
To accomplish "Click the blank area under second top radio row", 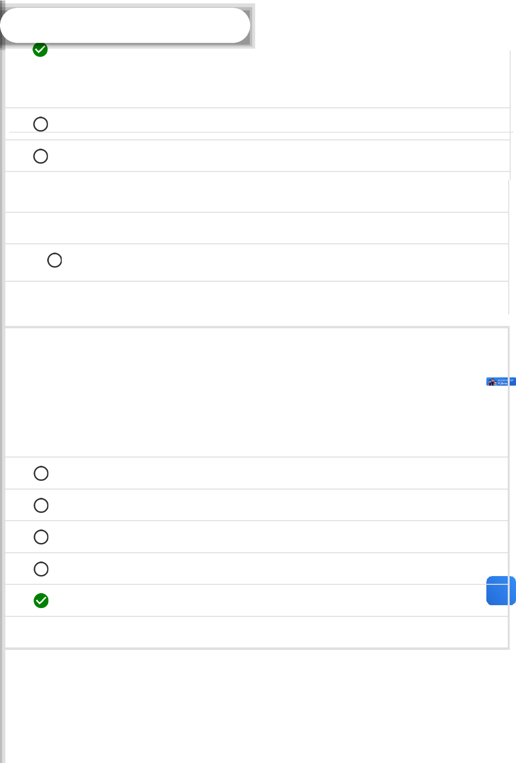I will coord(257,192).
